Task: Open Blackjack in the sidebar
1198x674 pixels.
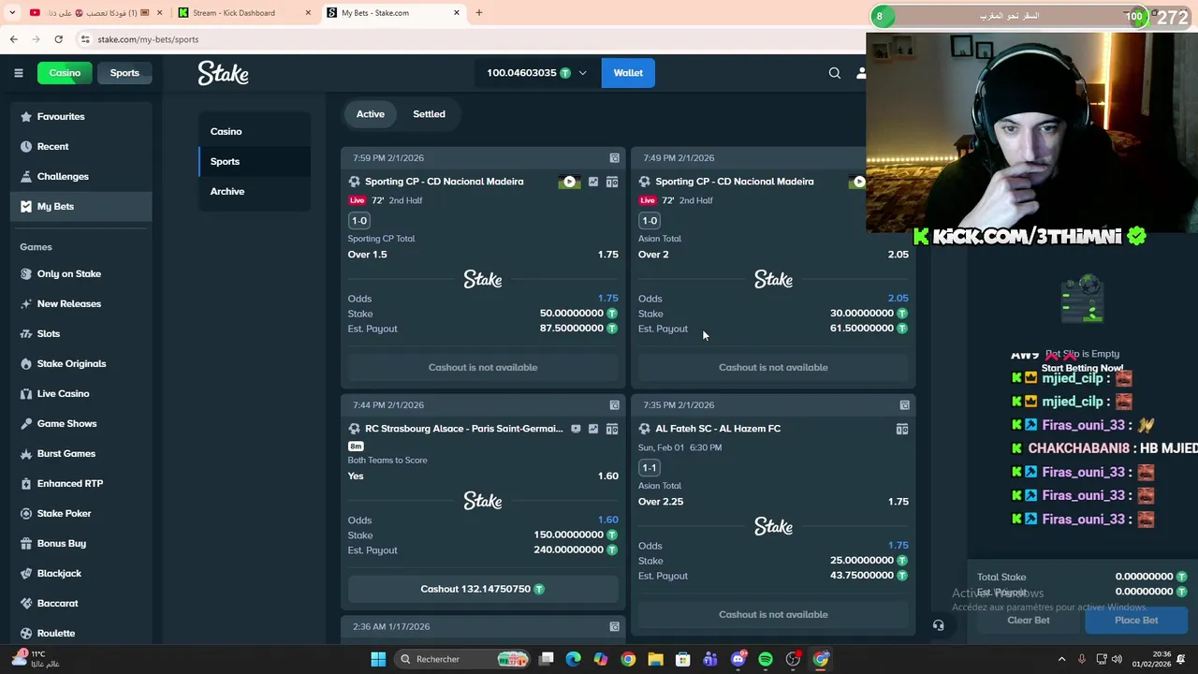Action: [80, 573]
